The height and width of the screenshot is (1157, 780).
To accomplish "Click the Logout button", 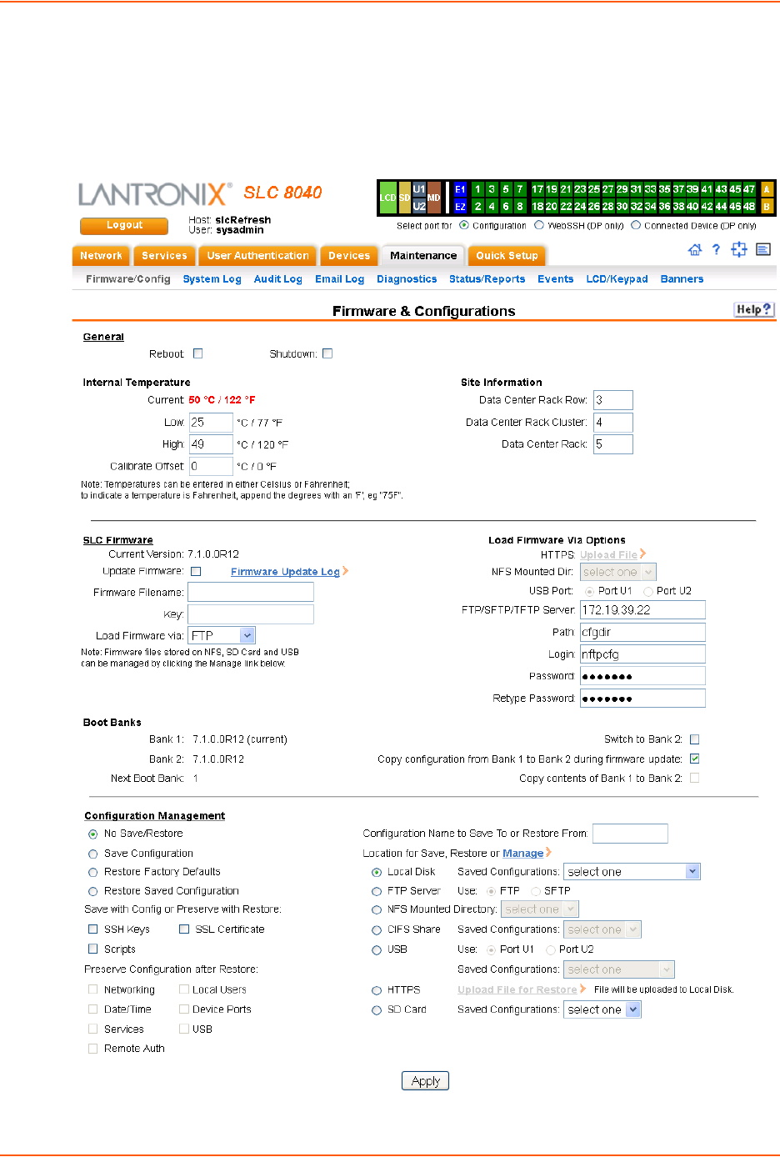I will click(124, 225).
